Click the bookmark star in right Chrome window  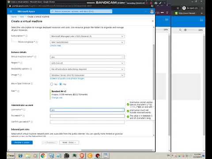(178, 8)
